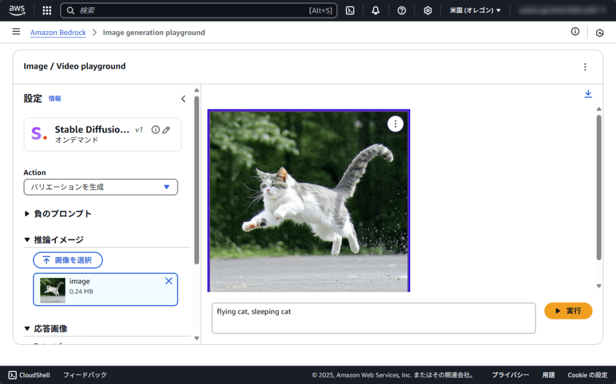Click the prompt text box with flying cat
Viewport: 616px width, 384px height.
coord(374,318)
